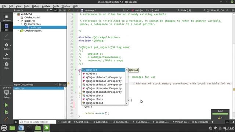
Task: Open the Debug menu
Action: (x=36, y=6)
